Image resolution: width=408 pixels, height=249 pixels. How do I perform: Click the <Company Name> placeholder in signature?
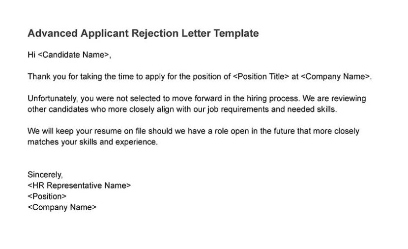(62, 207)
